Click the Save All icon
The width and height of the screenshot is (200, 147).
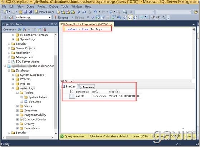click(30, 12)
